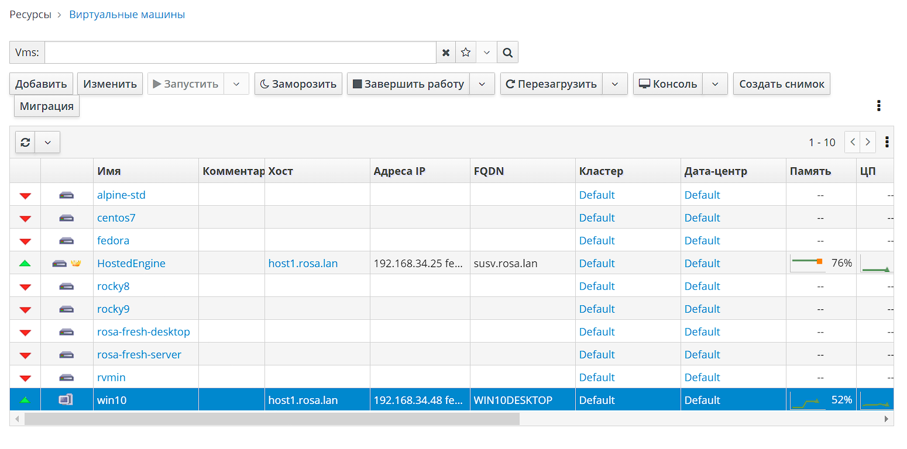Image resolution: width=907 pixels, height=449 pixels.
Task: Click the win10 desktop VM icon
Action: 66,400
